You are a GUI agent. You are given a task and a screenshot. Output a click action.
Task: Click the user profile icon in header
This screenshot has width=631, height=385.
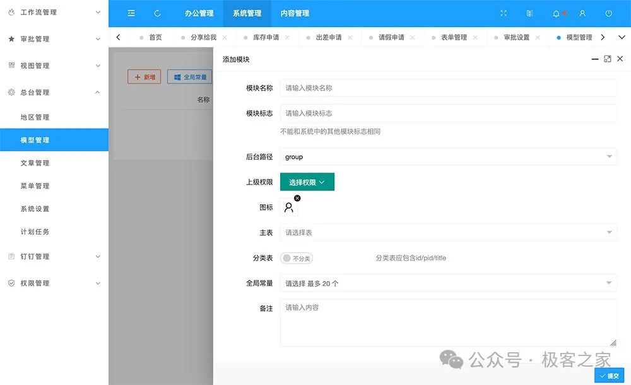pyautogui.click(x=582, y=13)
